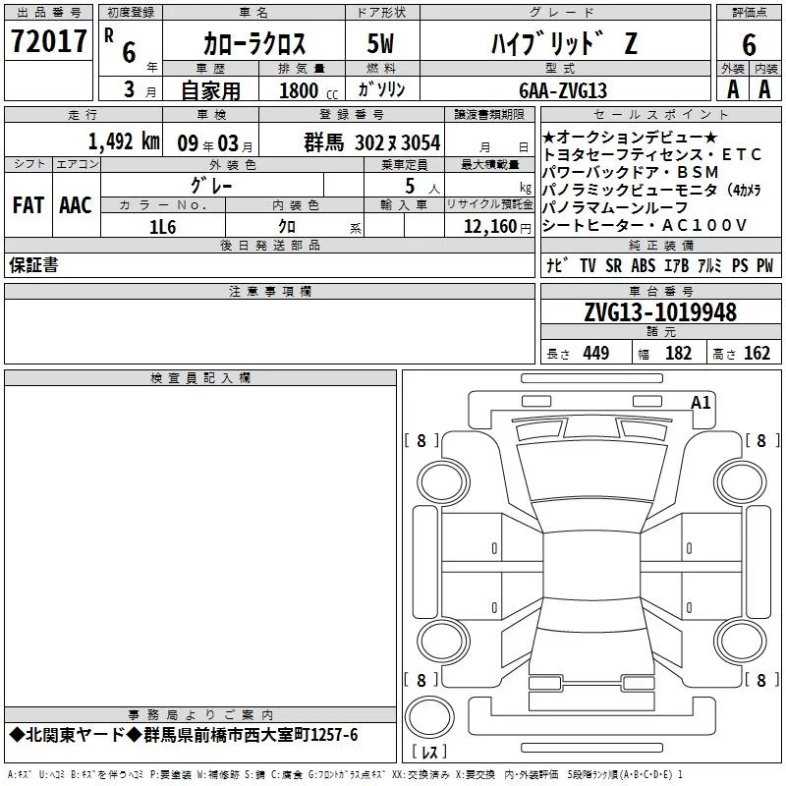Click the recycle deposit 12,160円

(x=497, y=227)
